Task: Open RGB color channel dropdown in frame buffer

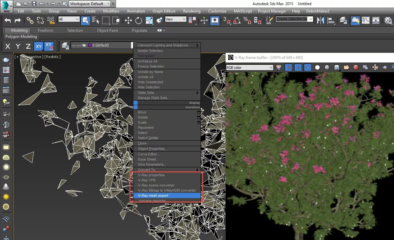Action: pos(249,68)
